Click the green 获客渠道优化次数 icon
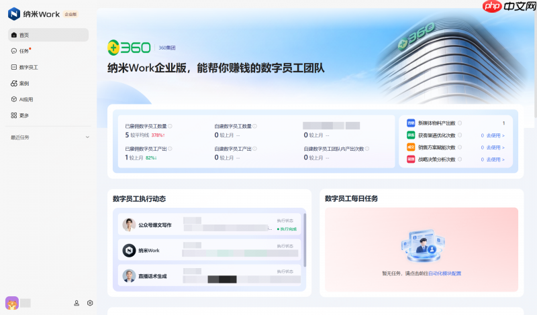 pos(411,135)
